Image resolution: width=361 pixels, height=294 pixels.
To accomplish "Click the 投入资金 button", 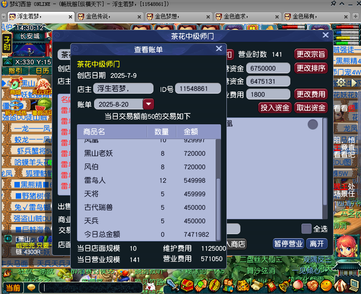I will (x=275, y=108).
